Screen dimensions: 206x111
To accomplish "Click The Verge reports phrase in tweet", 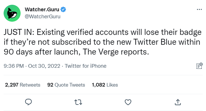I will (116, 52).
